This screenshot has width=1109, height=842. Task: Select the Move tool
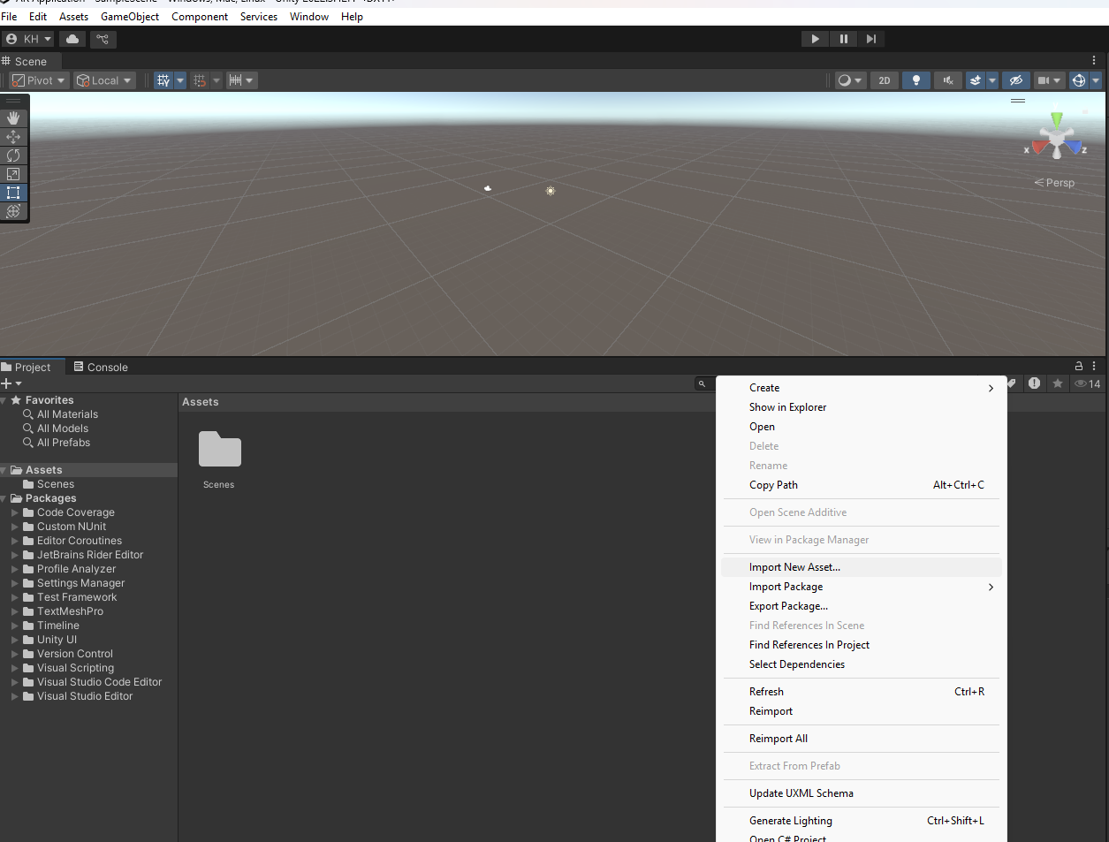click(13, 137)
